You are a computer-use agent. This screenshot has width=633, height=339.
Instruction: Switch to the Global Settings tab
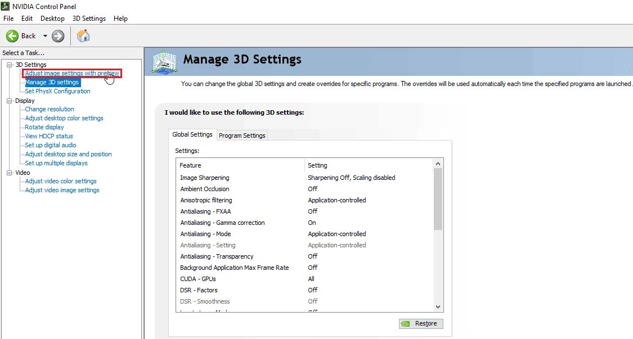[x=192, y=135]
